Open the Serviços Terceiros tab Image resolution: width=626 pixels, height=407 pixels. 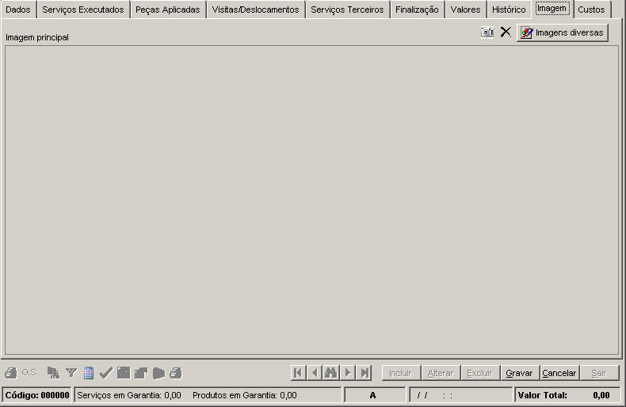pos(347,10)
